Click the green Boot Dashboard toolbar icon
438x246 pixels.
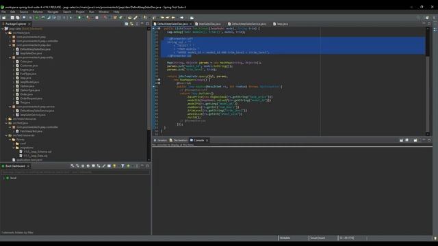tap(36, 18)
